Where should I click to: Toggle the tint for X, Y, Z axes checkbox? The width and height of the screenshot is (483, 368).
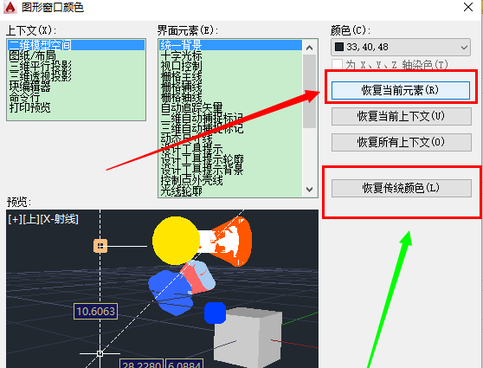point(337,64)
